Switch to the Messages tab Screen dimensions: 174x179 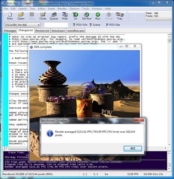click(10, 31)
